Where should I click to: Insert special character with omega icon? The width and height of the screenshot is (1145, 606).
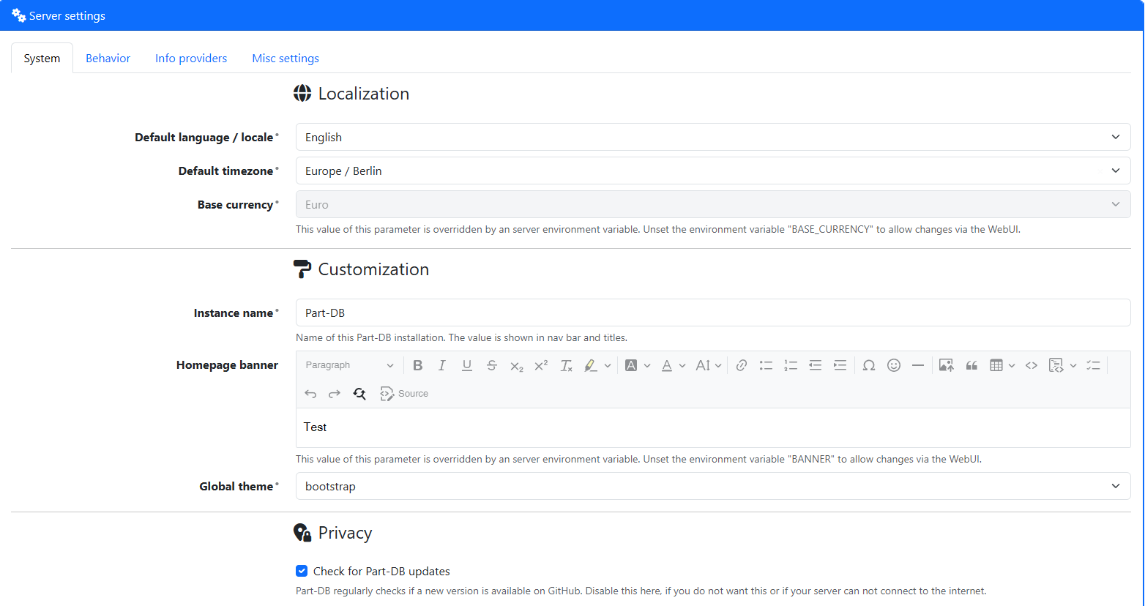869,365
